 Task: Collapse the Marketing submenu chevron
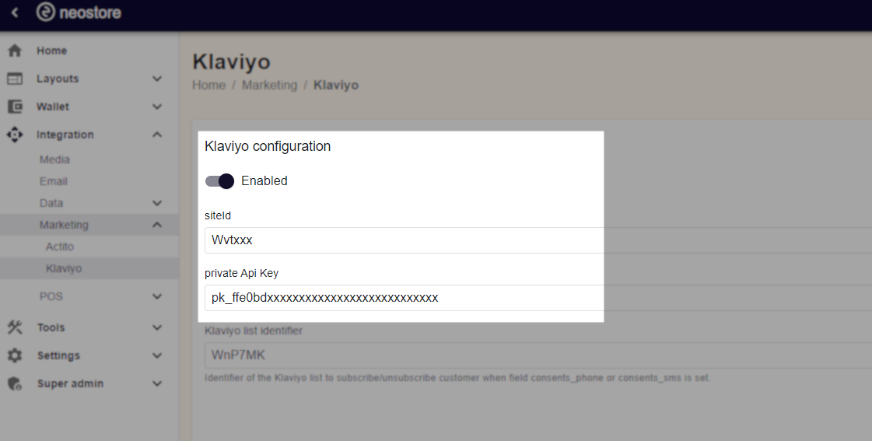[157, 225]
